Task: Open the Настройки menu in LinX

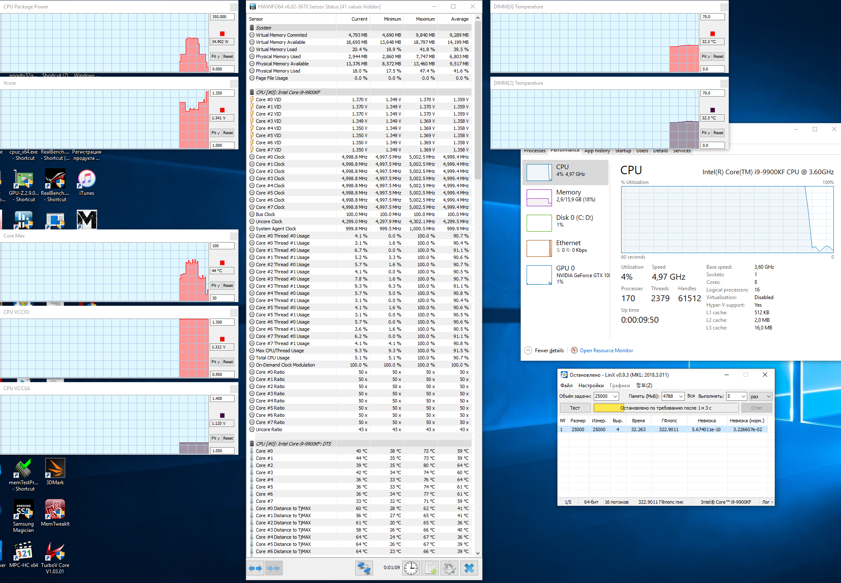Action: (x=591, y=385)
